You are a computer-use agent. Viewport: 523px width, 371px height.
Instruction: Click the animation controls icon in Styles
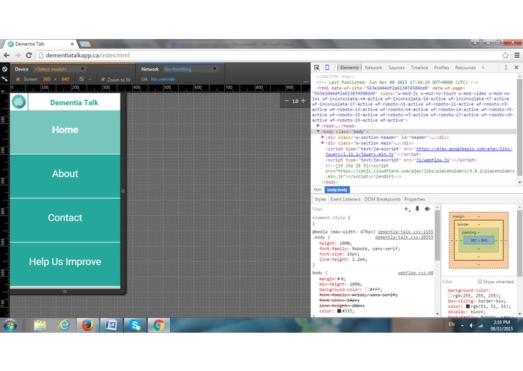click(427, 209)
